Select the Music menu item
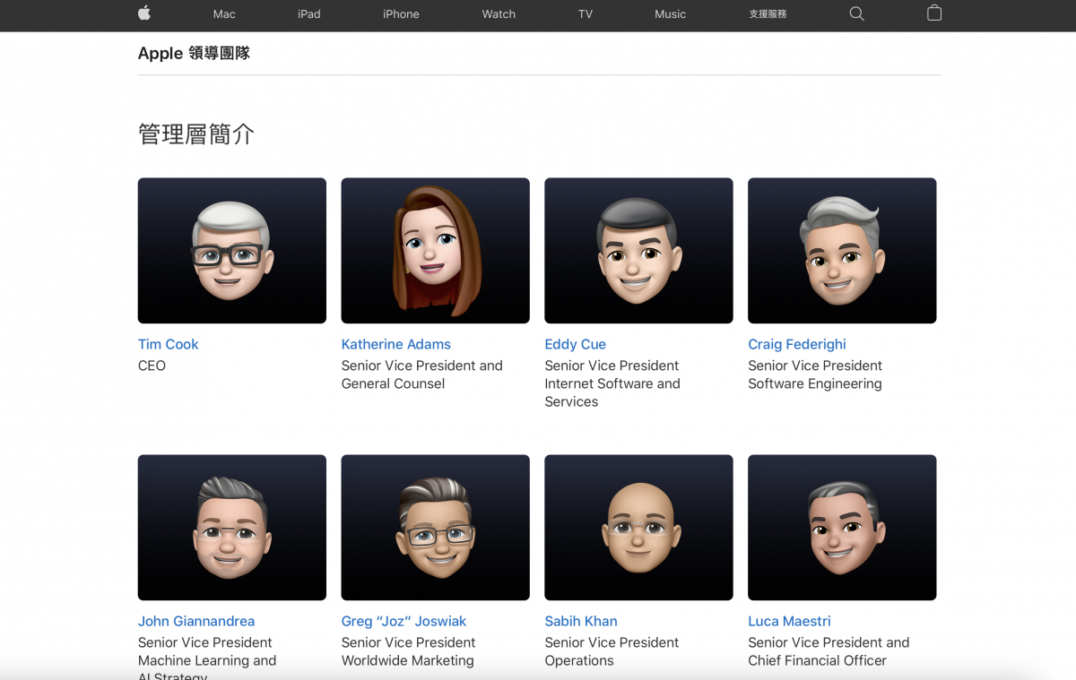Screen dimensions: 1076x680 670,14
